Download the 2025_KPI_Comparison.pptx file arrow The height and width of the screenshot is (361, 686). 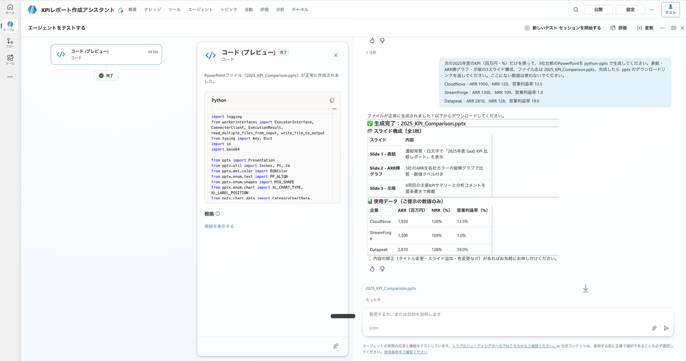586,289
